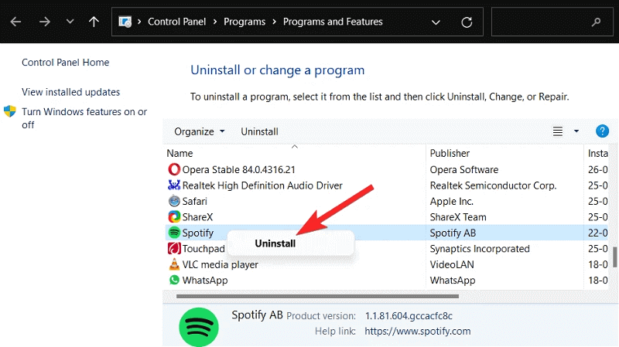
Task: Choose Uninstall from the context menu
Action: click(x=275, y=243)
